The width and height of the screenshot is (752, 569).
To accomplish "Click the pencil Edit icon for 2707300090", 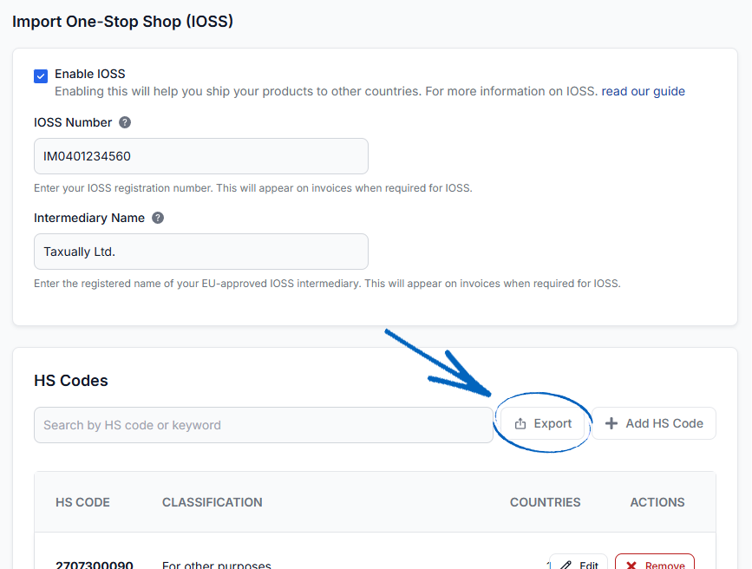I will pyautogui.click(x=566, y=565).
